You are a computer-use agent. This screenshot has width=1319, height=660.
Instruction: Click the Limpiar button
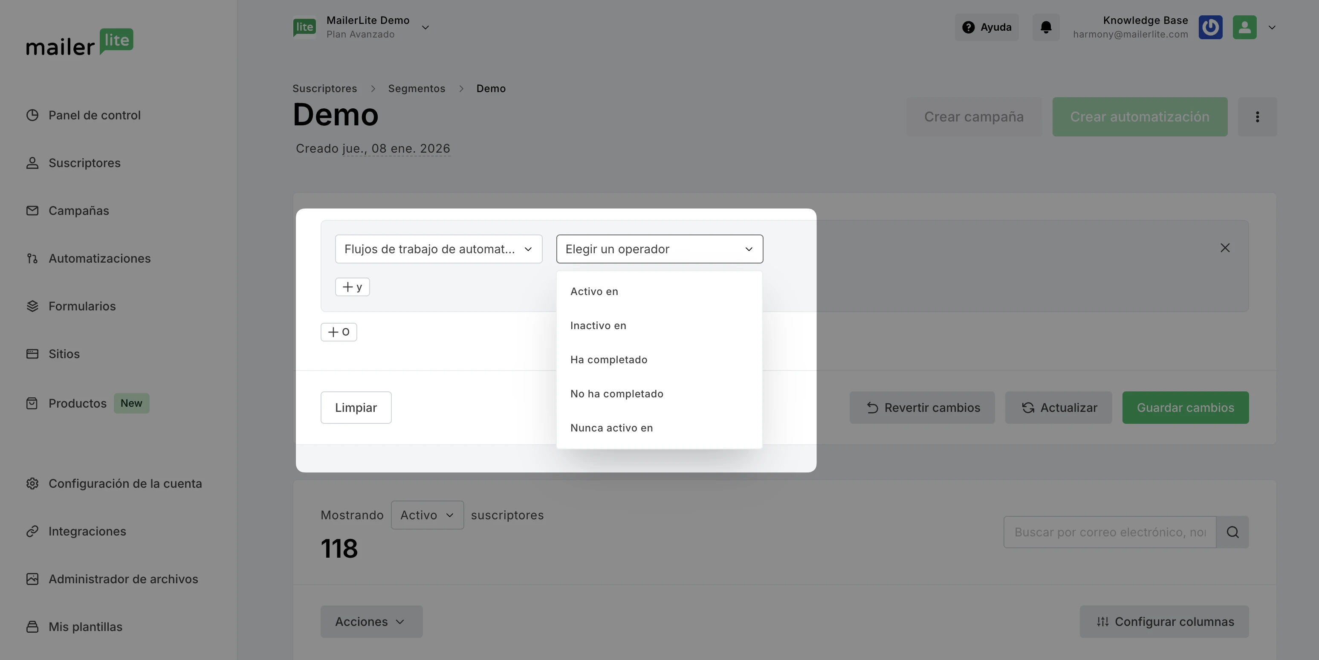click(x=356, y=408)
